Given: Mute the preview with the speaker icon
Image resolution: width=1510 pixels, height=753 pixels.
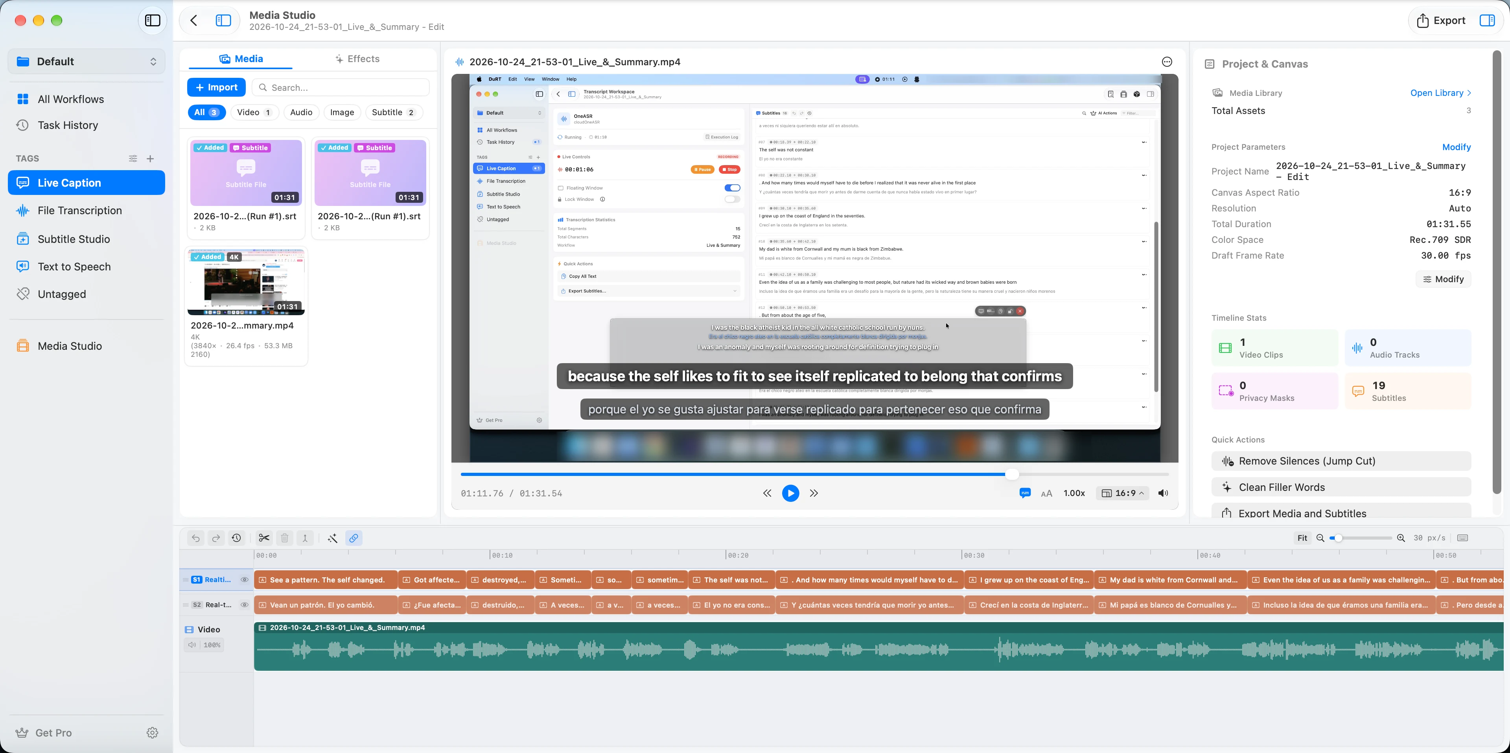Looking at the screenshot, I should 1164,493.
